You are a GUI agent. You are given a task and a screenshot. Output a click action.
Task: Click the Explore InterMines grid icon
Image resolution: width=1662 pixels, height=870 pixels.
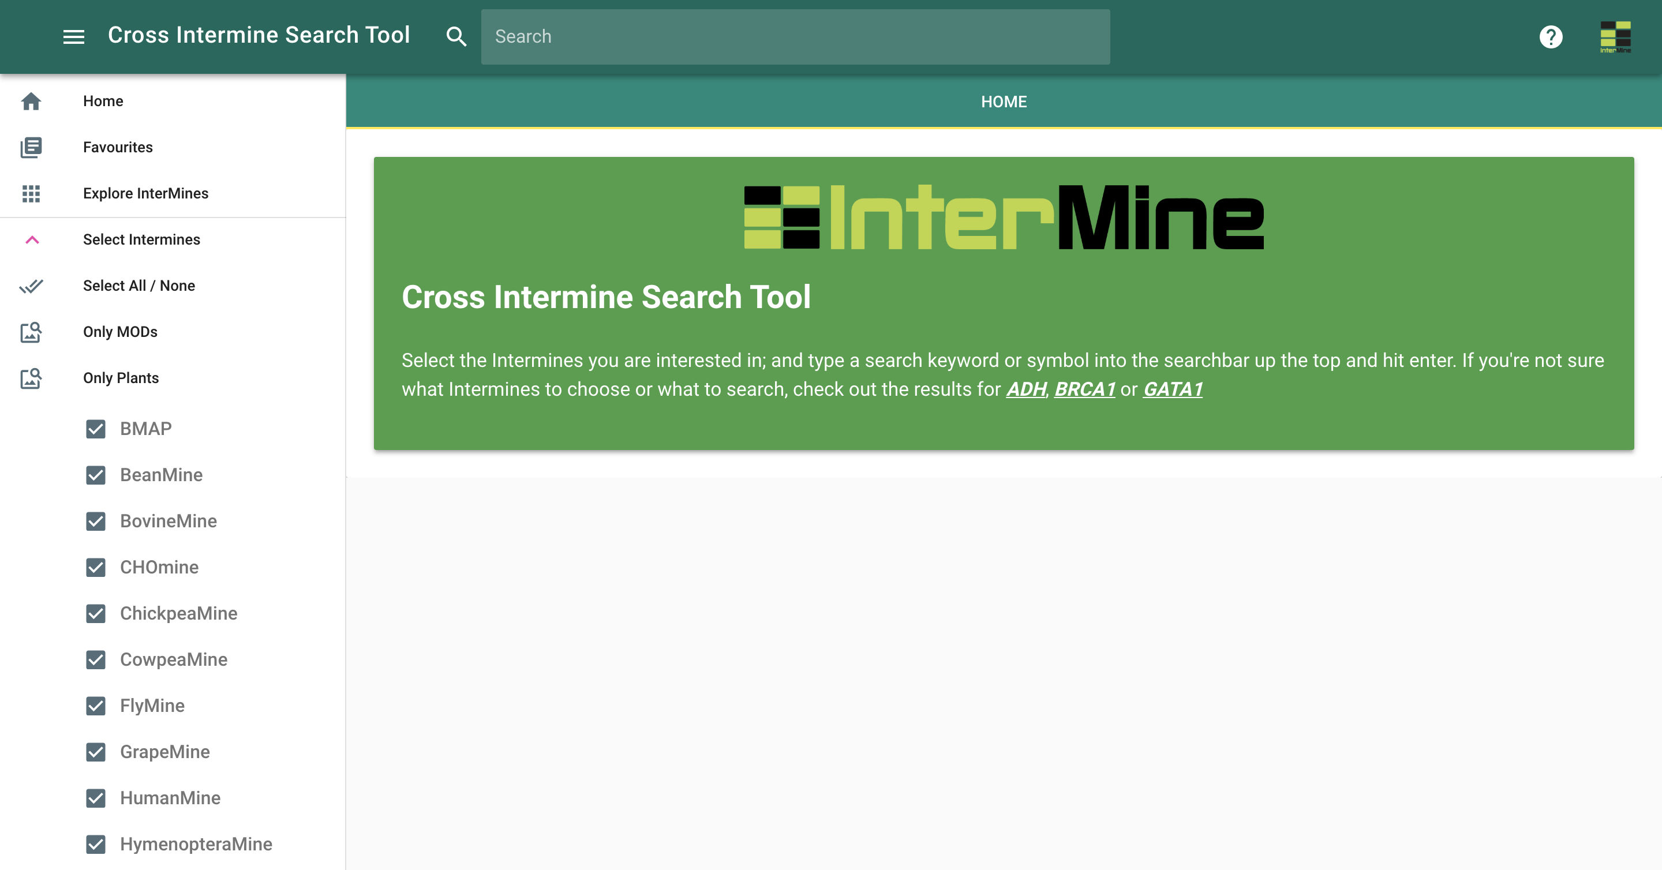point(31,193)
